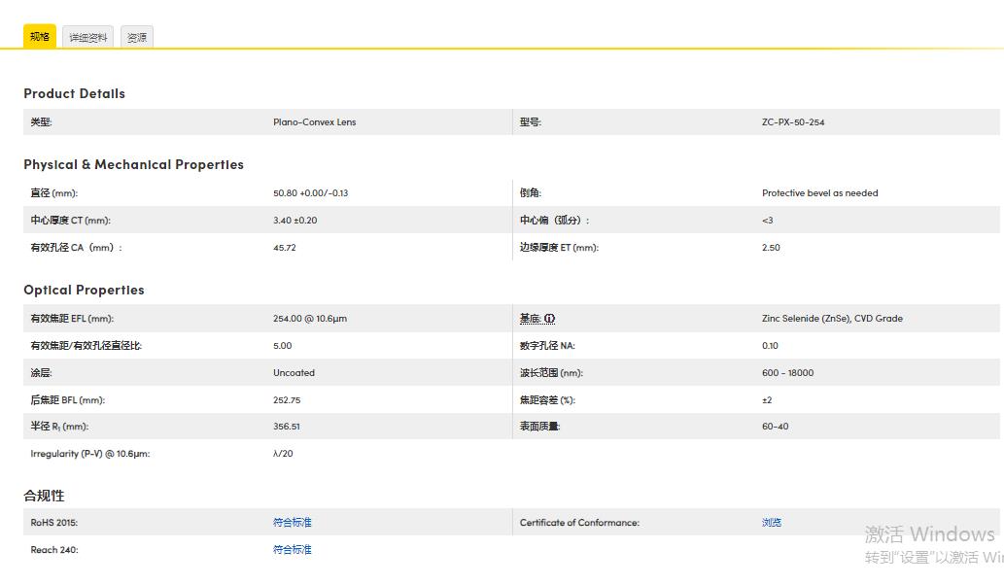Click the Physical & Mechanical Properties heading

[133, 165]
